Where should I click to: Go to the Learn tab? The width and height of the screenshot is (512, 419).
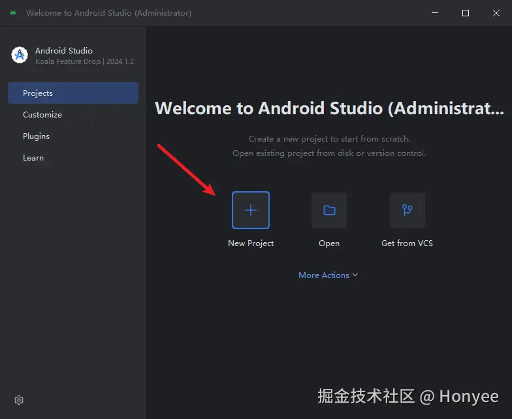pyautogui.click(x=73, y=158)
